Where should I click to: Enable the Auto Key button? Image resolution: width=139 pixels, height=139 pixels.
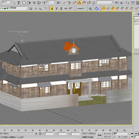108,134
